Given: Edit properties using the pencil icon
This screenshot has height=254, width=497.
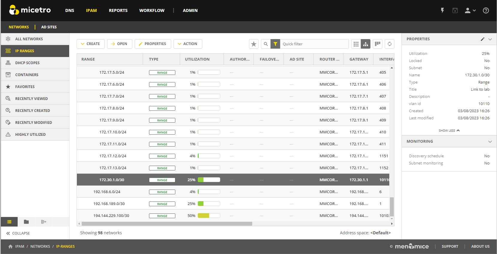Looking at the screenshot, I should pos(482,39).
